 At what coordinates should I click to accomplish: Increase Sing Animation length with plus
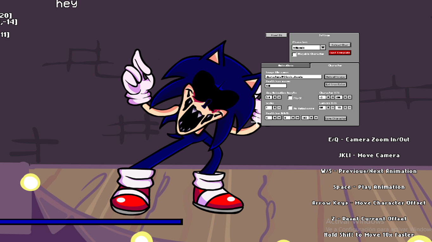pos(275,97)
